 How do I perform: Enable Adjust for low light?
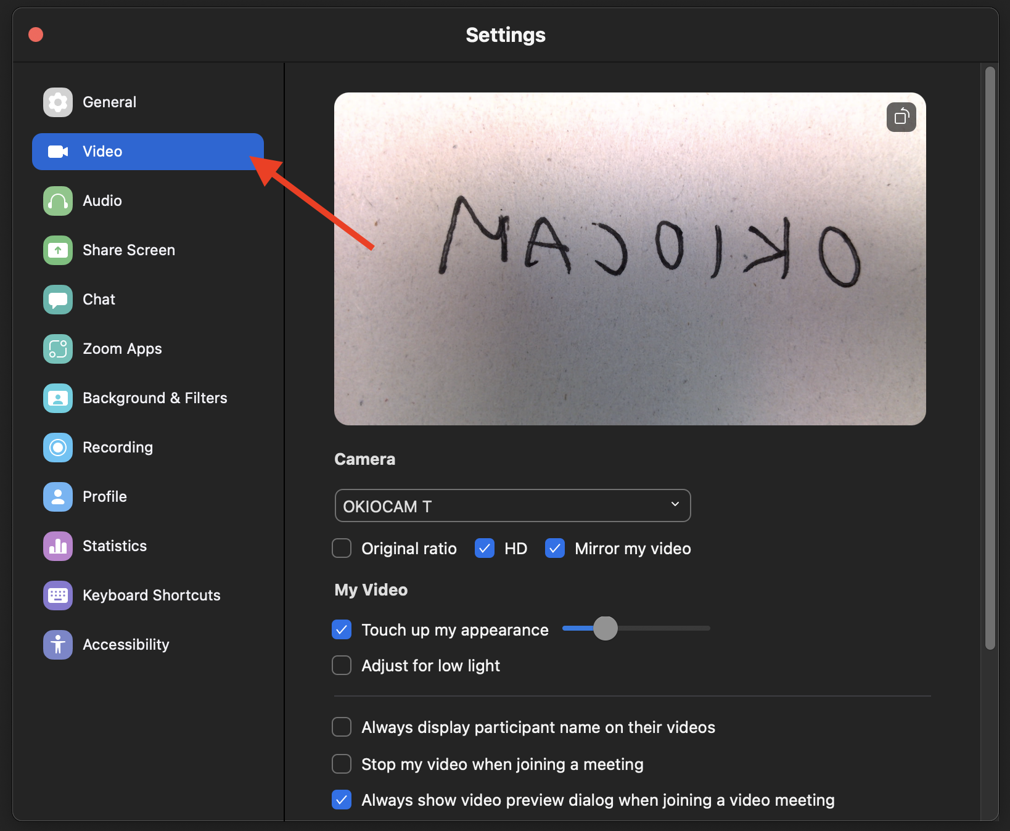pyautogui.click(x=342, y=665)
